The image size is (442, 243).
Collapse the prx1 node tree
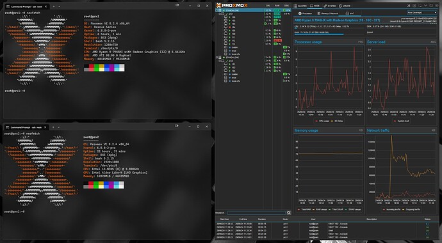[219, 14]
